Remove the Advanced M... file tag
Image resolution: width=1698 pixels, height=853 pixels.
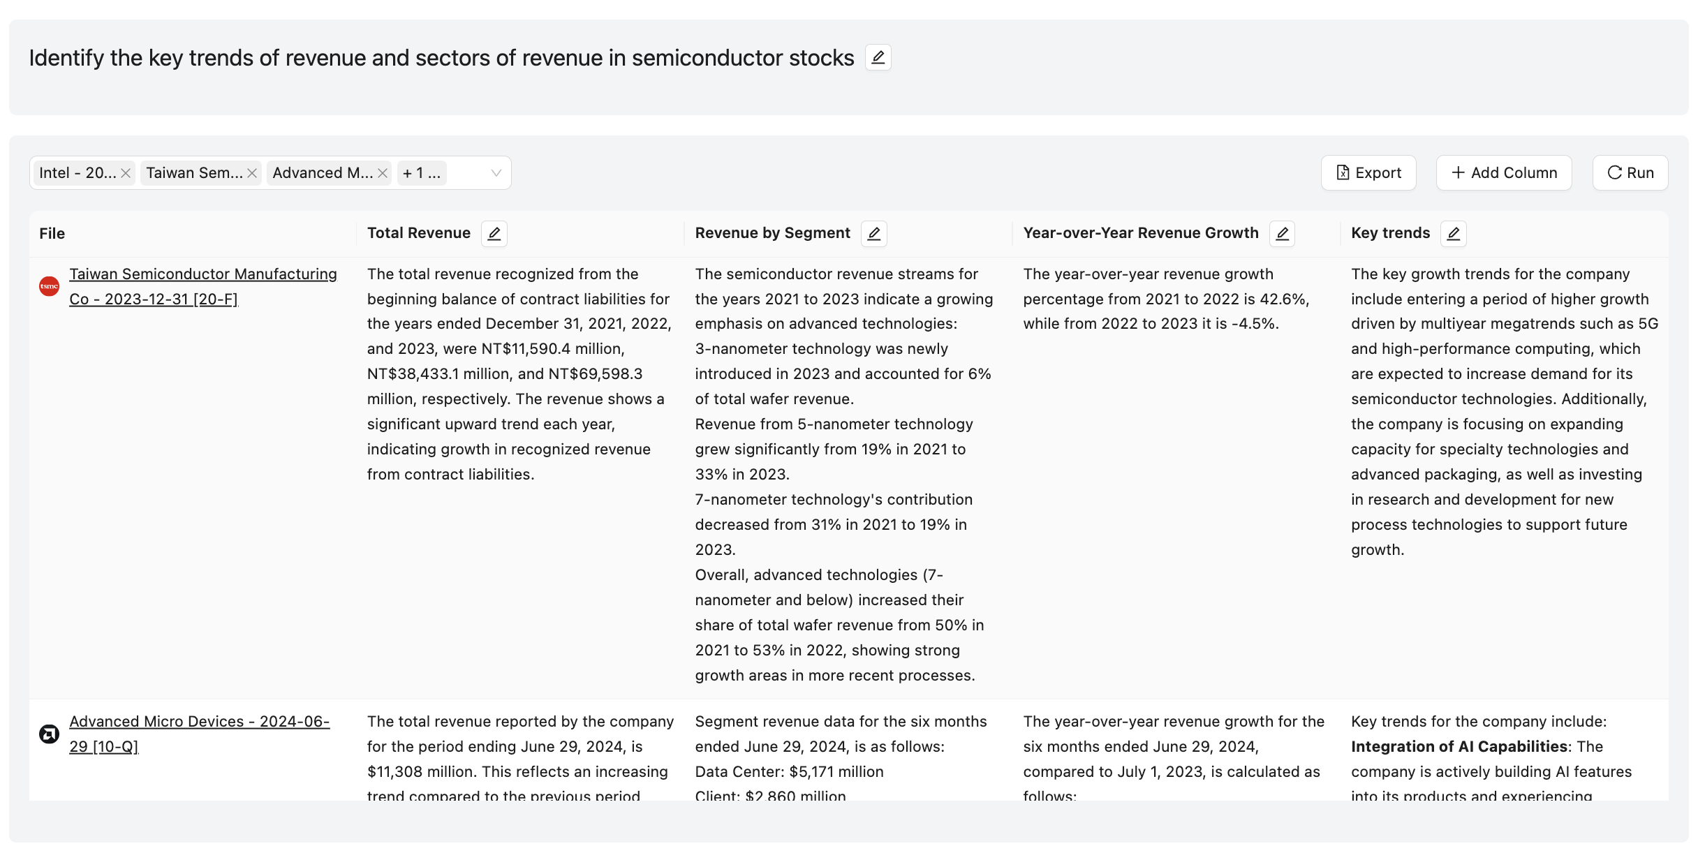383,173
